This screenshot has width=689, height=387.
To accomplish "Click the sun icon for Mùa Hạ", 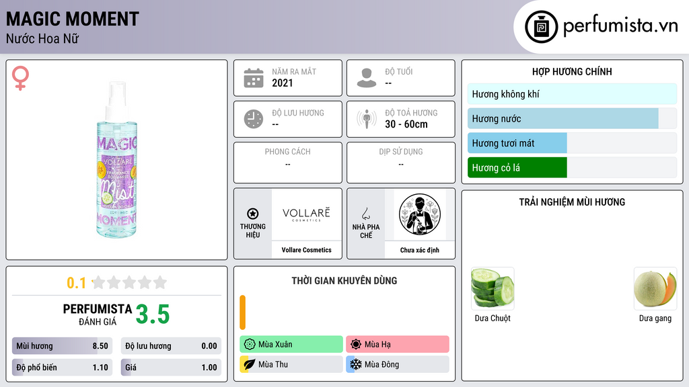I will tap(356, 345).
